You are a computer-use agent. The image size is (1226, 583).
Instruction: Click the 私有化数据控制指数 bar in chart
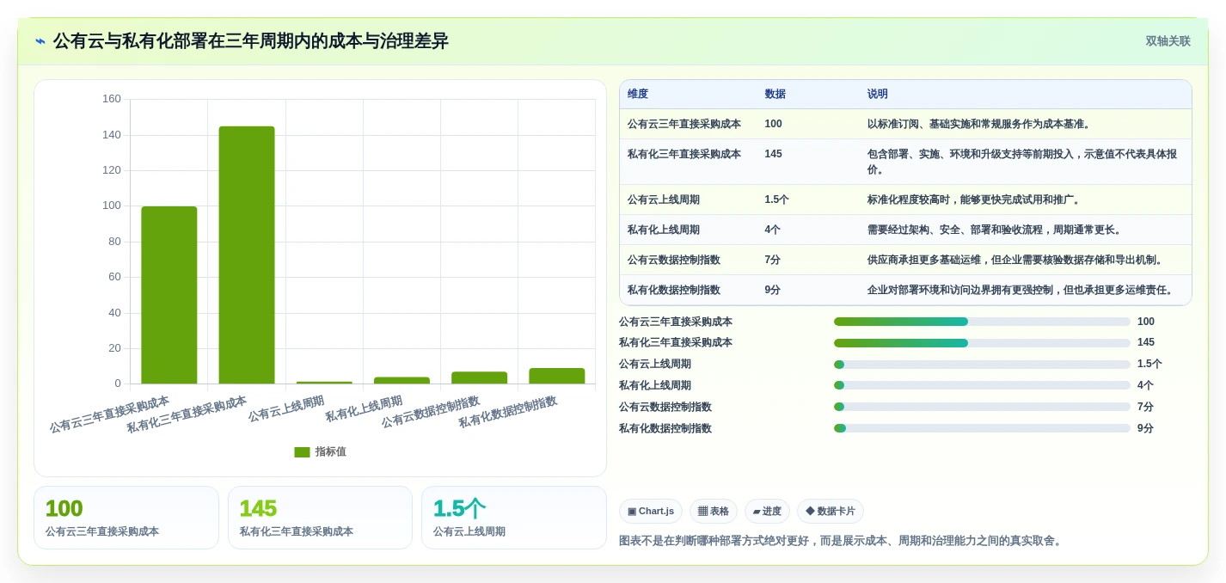557,376
